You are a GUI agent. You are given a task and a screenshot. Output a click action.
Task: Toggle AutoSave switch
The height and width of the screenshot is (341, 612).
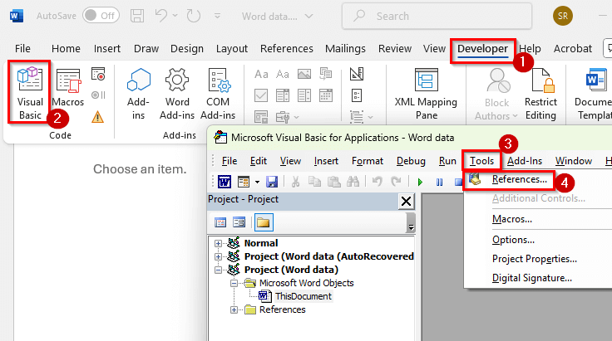pyautogui.click(x=101, y=16)
